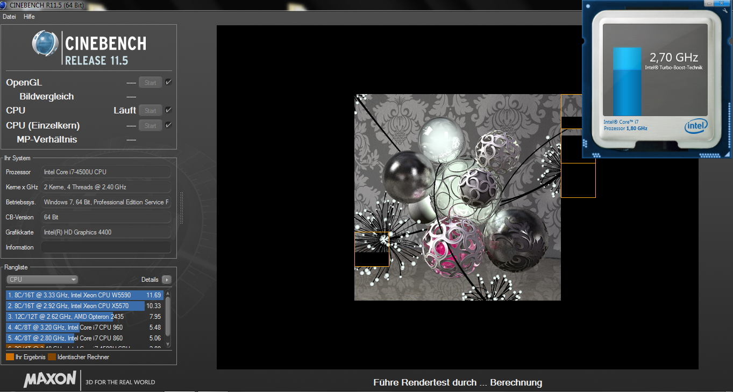Screen dimensions: 733x392
Task: Click the orange Ihr Ergebnis color swatch
Action: pyautogui.click(x=10, y=357)
